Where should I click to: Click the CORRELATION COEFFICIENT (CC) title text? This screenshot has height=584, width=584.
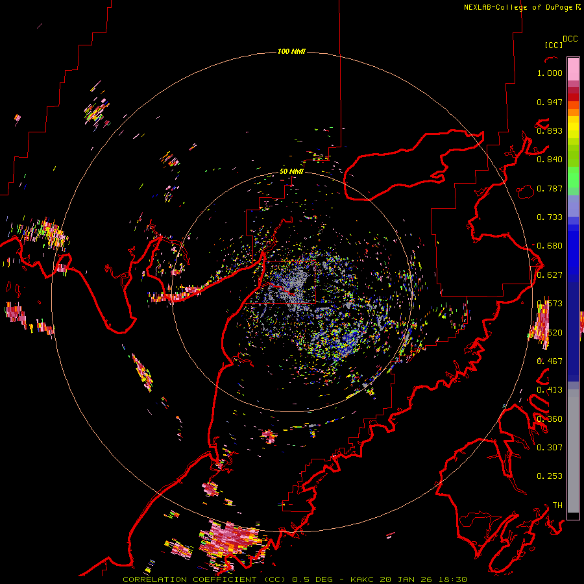pos(204,579)
